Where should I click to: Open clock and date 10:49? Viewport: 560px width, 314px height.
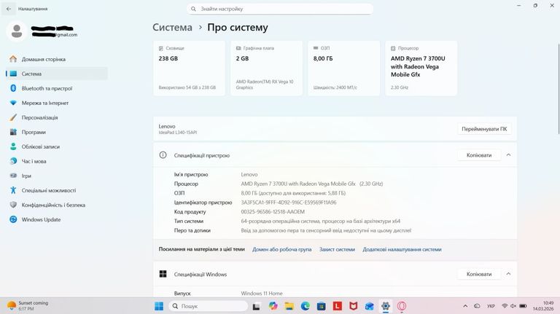[x=543, y=306]
